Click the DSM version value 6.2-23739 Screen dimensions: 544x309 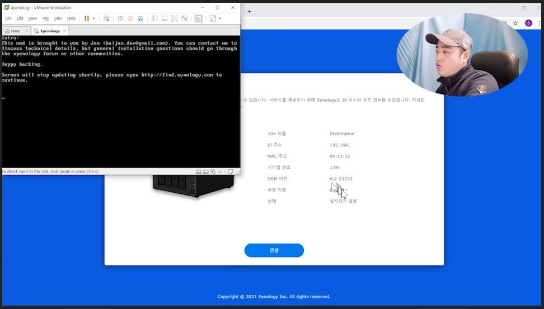[341, 179]
